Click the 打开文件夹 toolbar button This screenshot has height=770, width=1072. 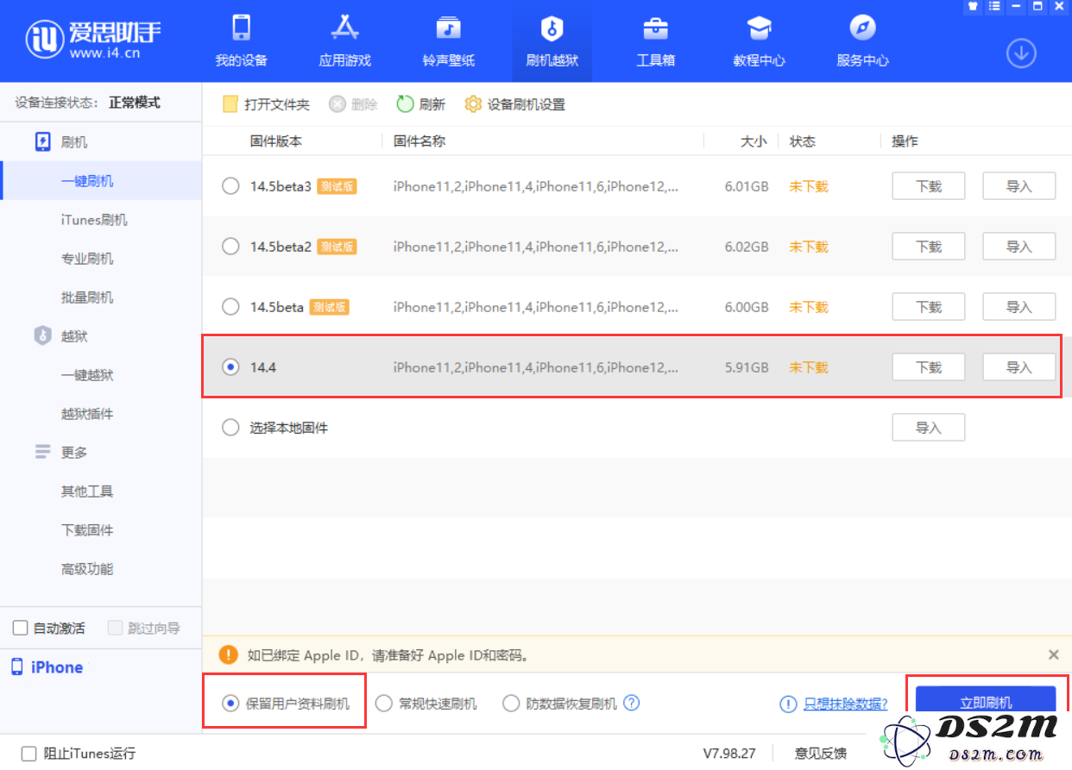coord(266,104)
